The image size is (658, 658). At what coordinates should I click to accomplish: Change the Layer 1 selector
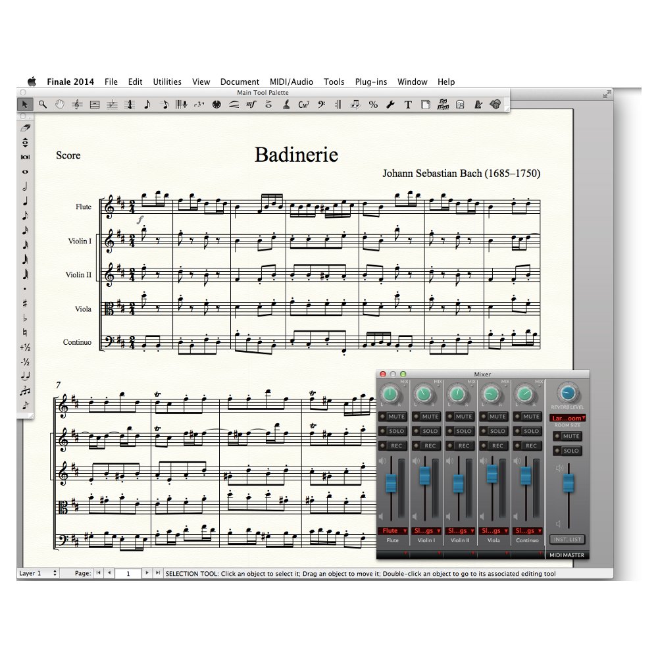click(x=38, y=573)
